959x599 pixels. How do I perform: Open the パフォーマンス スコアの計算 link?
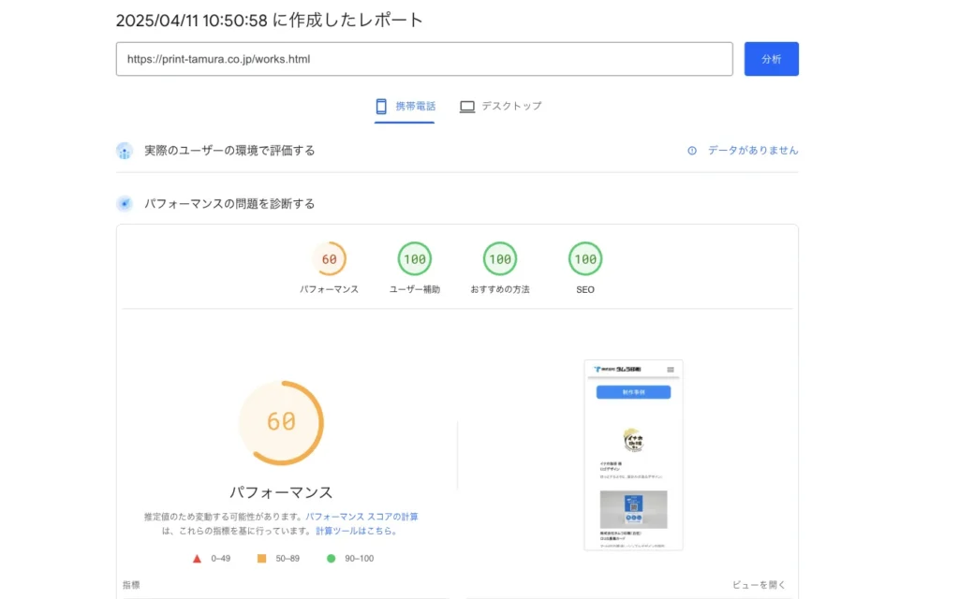(x=361, y=517)
